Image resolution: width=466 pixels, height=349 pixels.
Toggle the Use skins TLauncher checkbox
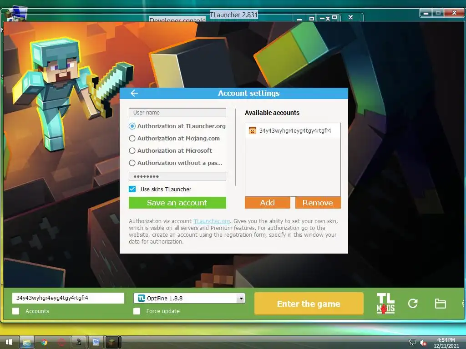tap(132, 189)
